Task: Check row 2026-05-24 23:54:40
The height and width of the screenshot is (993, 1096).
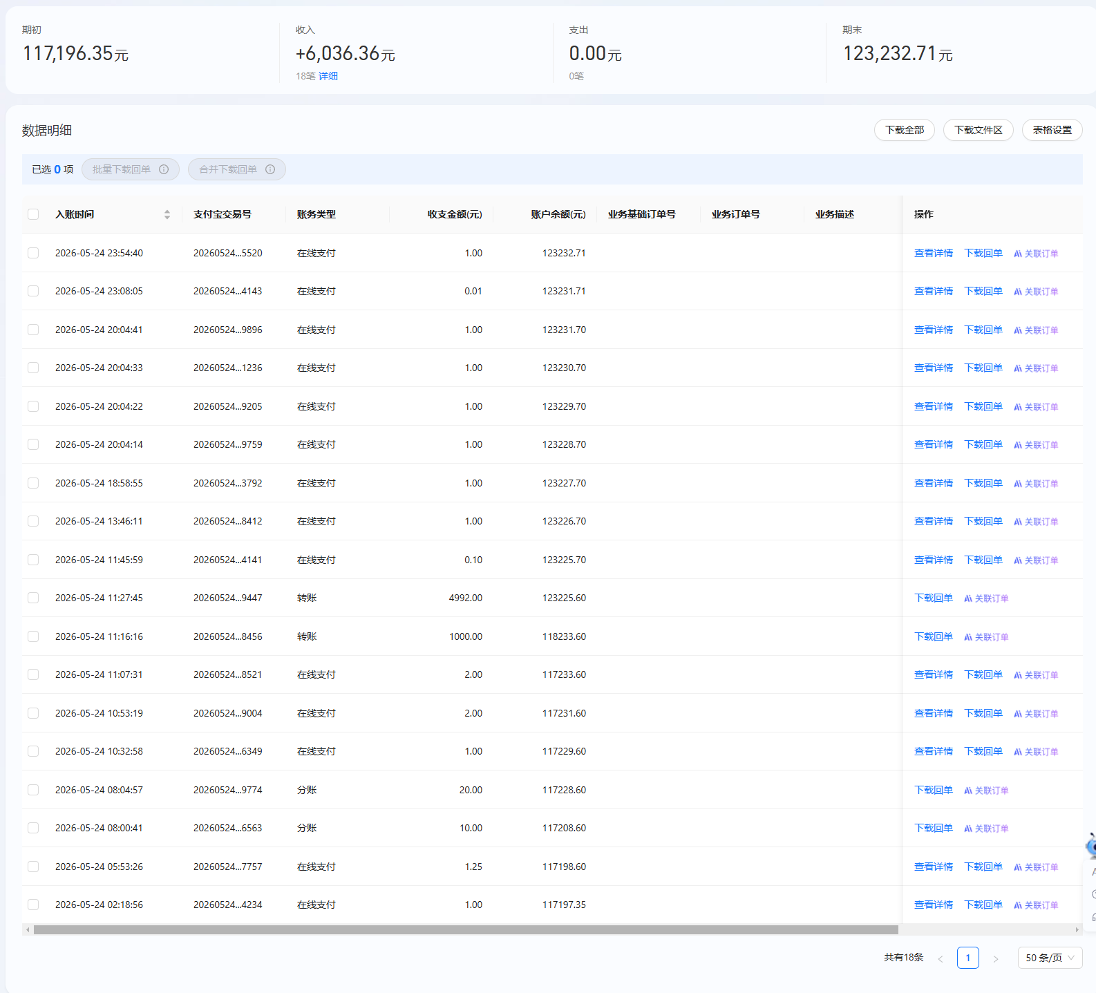Action: (33, 253)
